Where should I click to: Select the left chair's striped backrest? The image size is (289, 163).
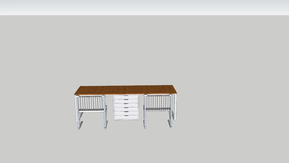tap(91, 102)
